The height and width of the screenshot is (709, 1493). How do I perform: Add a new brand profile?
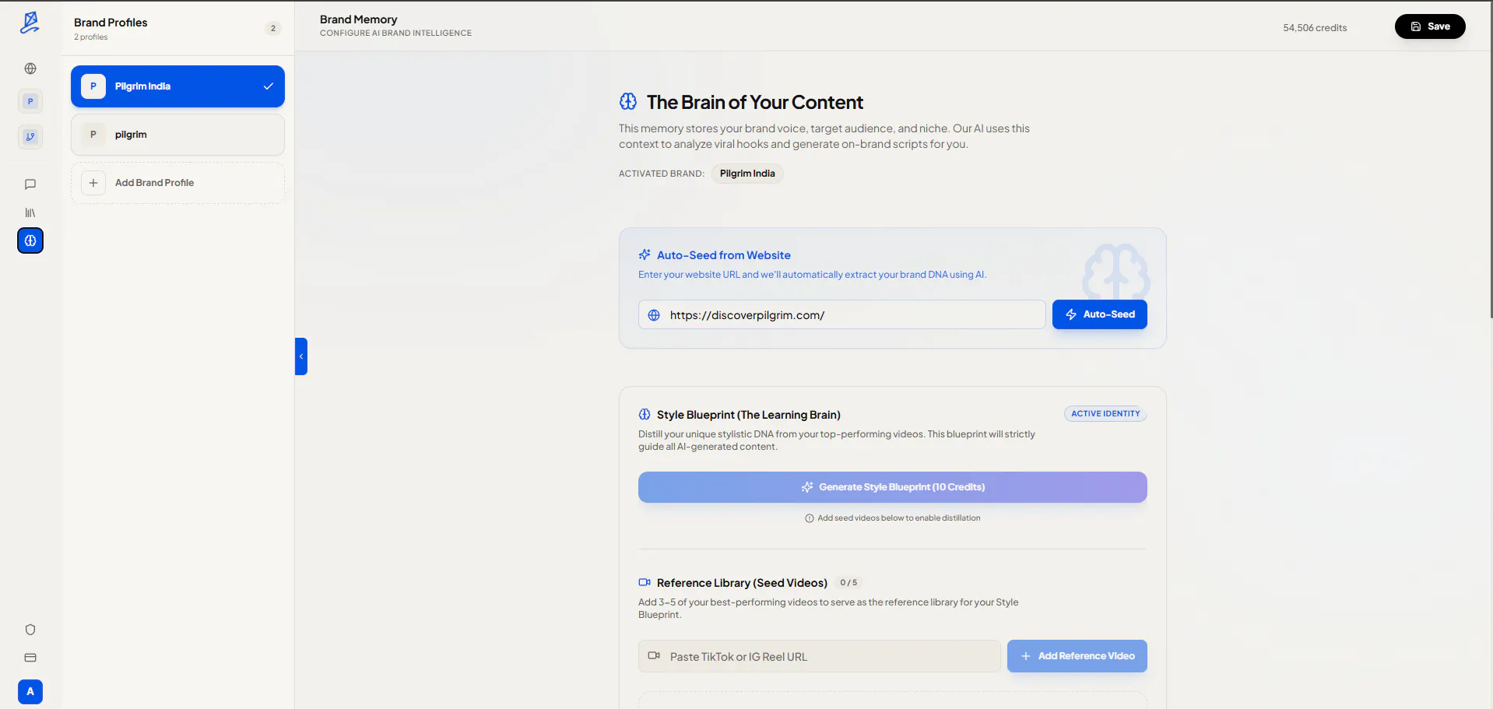pos(177,183)
